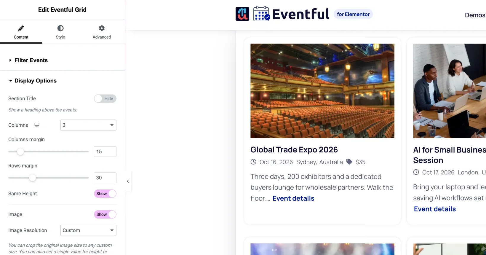Viewport: 486px width, 255px height.
Task: Click the Rows margin value field
Action: (x=105, y=178)
